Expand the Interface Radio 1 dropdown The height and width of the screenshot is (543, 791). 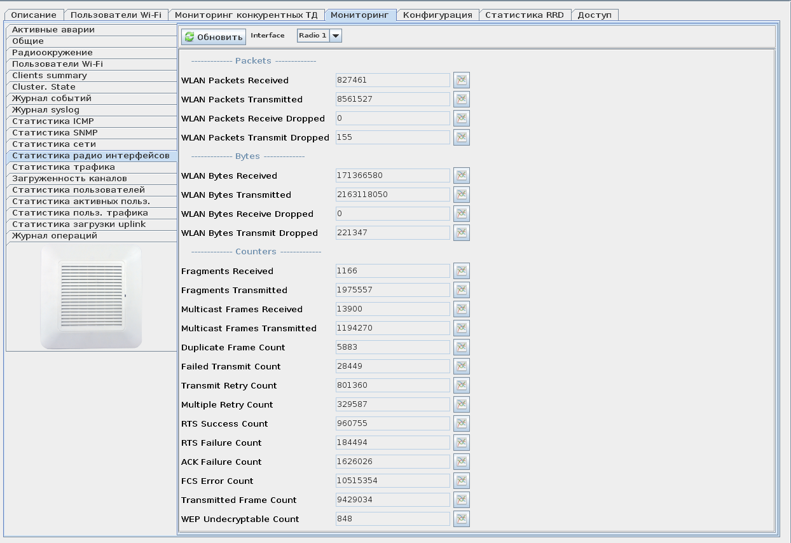tap(335, 36)
